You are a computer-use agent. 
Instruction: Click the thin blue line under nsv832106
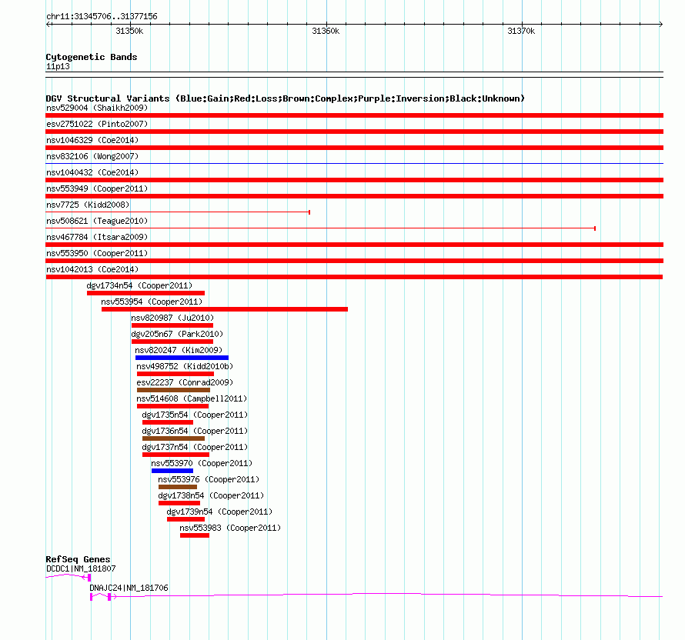[354, 164]
